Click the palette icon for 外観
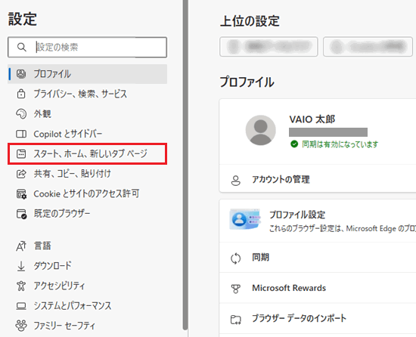This screenshot has height=337, width=416. click(21, 114)
